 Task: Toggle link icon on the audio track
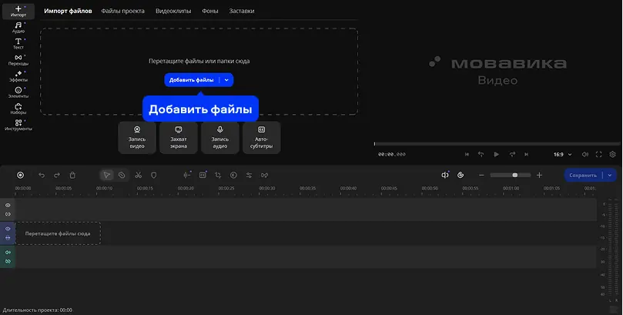(x=8, y=261)
